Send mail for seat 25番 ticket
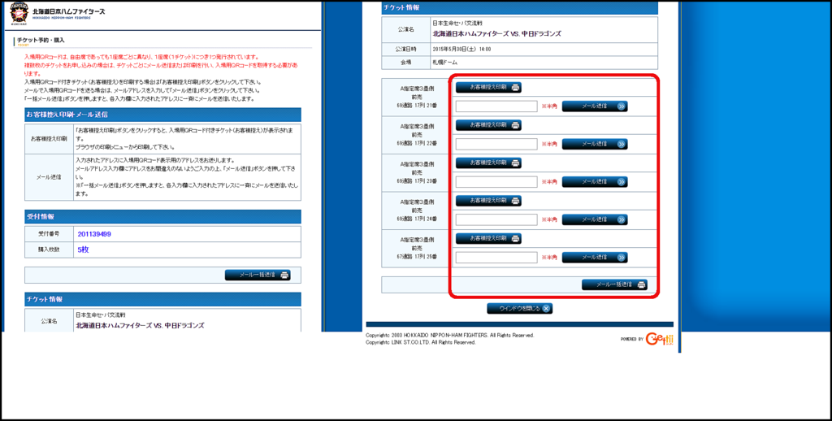This screenshot has width=832, height=421. 595,257
